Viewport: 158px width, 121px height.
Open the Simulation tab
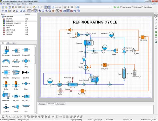pyautogui.click(x=51, y=104)
